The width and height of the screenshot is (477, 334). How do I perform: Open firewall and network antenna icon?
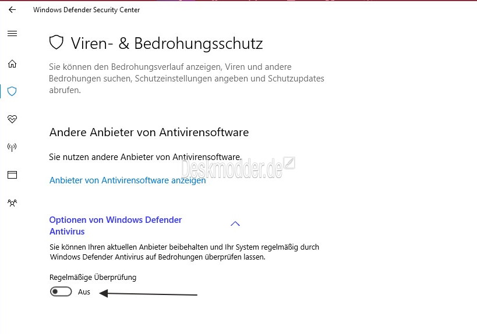pos(12,147)
